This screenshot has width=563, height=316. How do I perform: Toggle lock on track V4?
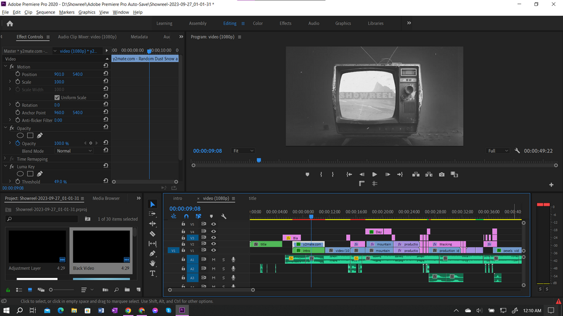coord(183,232)
